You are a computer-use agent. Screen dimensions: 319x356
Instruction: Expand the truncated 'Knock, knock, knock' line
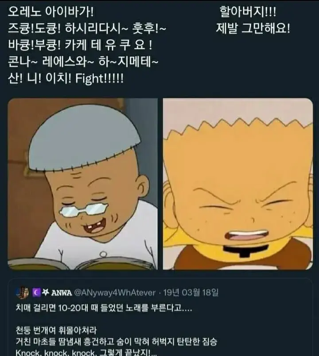pyautogui.click(x=86, y=352)
